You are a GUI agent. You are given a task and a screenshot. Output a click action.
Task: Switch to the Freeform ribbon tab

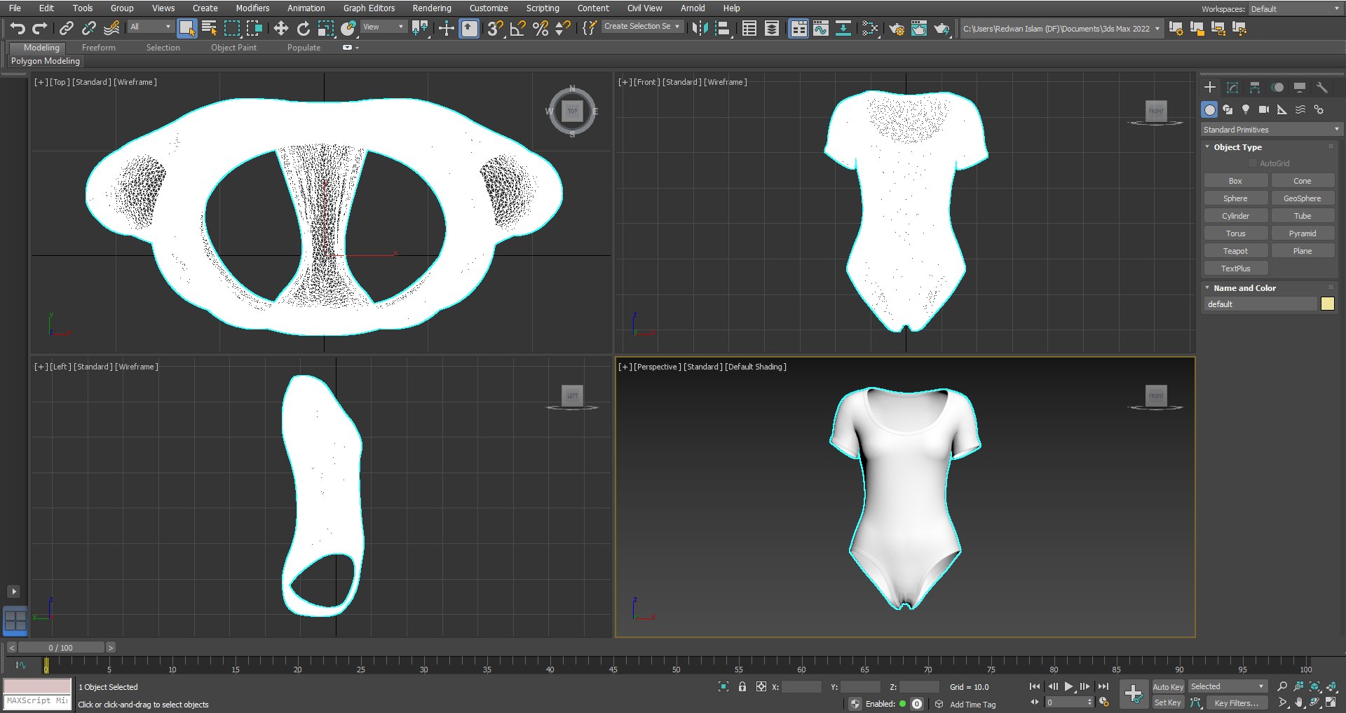99,48
